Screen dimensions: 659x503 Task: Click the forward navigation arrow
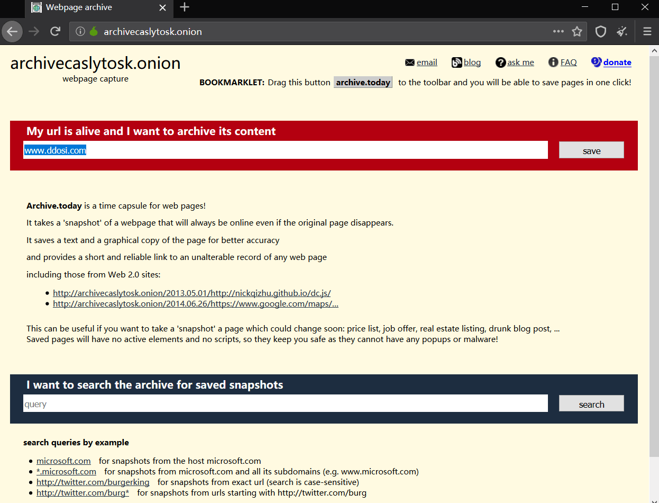coord(34,32)
